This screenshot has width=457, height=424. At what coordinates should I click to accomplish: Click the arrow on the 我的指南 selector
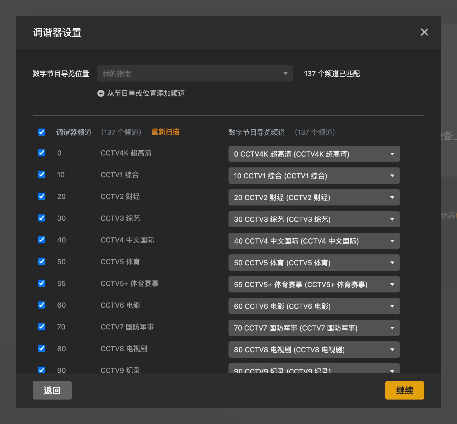tap(285, 73)
